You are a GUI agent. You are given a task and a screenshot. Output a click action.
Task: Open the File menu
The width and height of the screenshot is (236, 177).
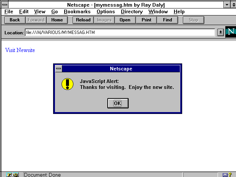tap(9, 12)
